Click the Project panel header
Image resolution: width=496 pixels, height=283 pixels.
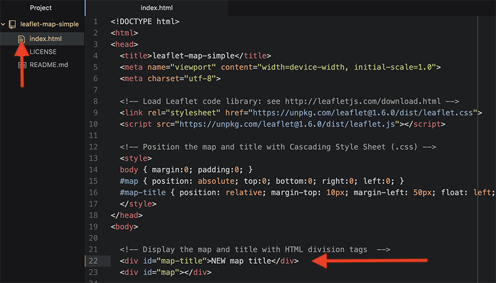click(41, 8)
